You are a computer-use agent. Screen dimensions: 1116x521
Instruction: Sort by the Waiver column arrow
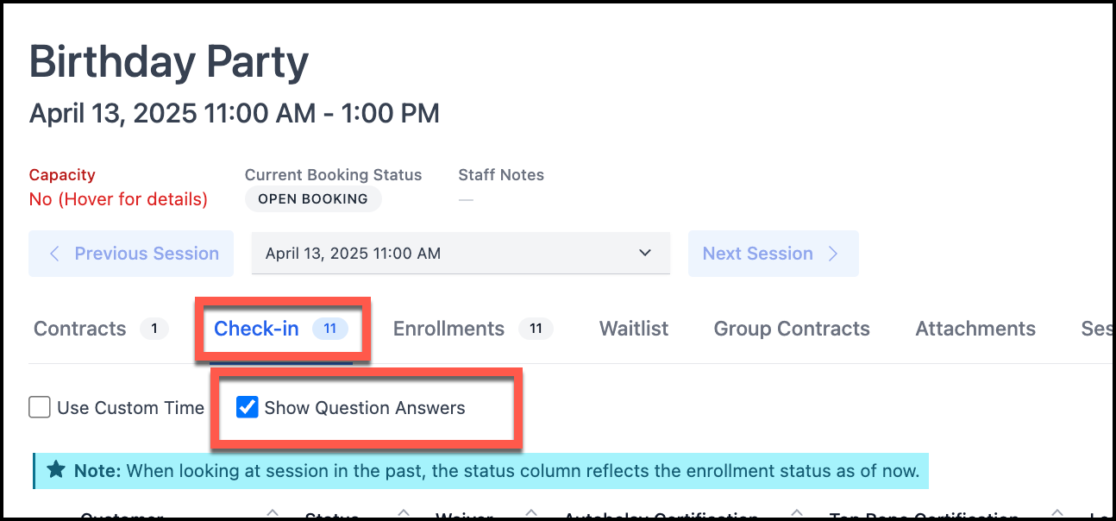531,515
